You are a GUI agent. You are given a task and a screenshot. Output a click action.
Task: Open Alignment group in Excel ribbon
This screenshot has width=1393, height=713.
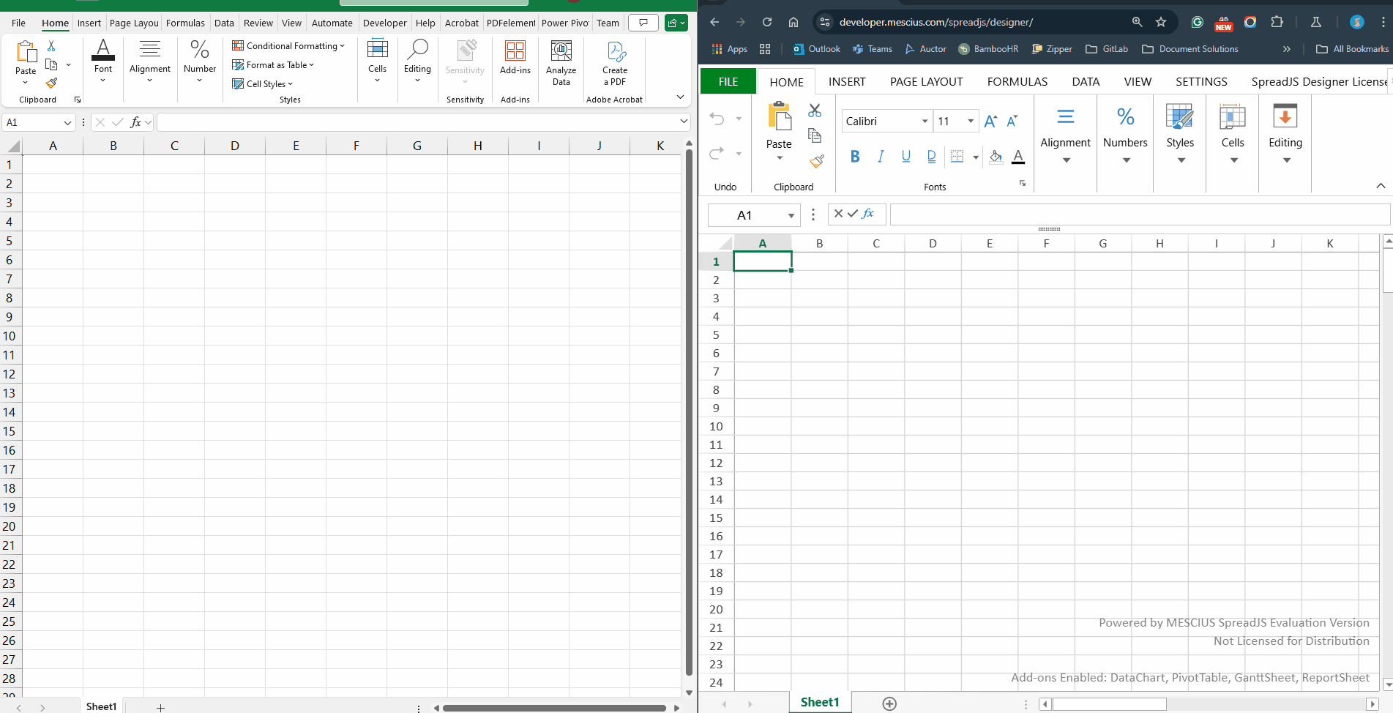coord(150,61)
